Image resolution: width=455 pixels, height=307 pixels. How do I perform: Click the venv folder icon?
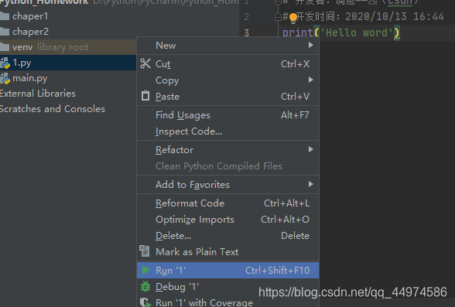[x=5, y=46]
